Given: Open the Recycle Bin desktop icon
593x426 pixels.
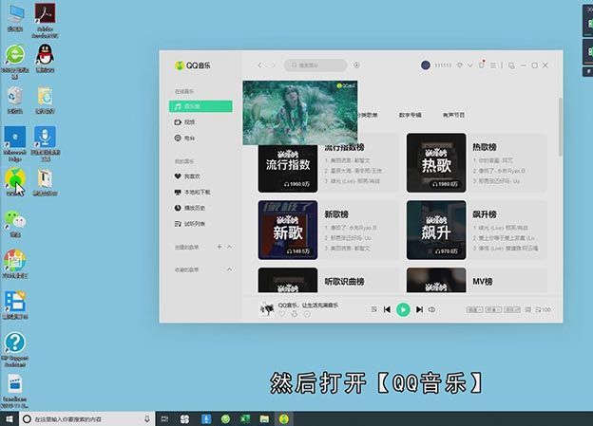Looking at the screenshot, I should (15, 100).
